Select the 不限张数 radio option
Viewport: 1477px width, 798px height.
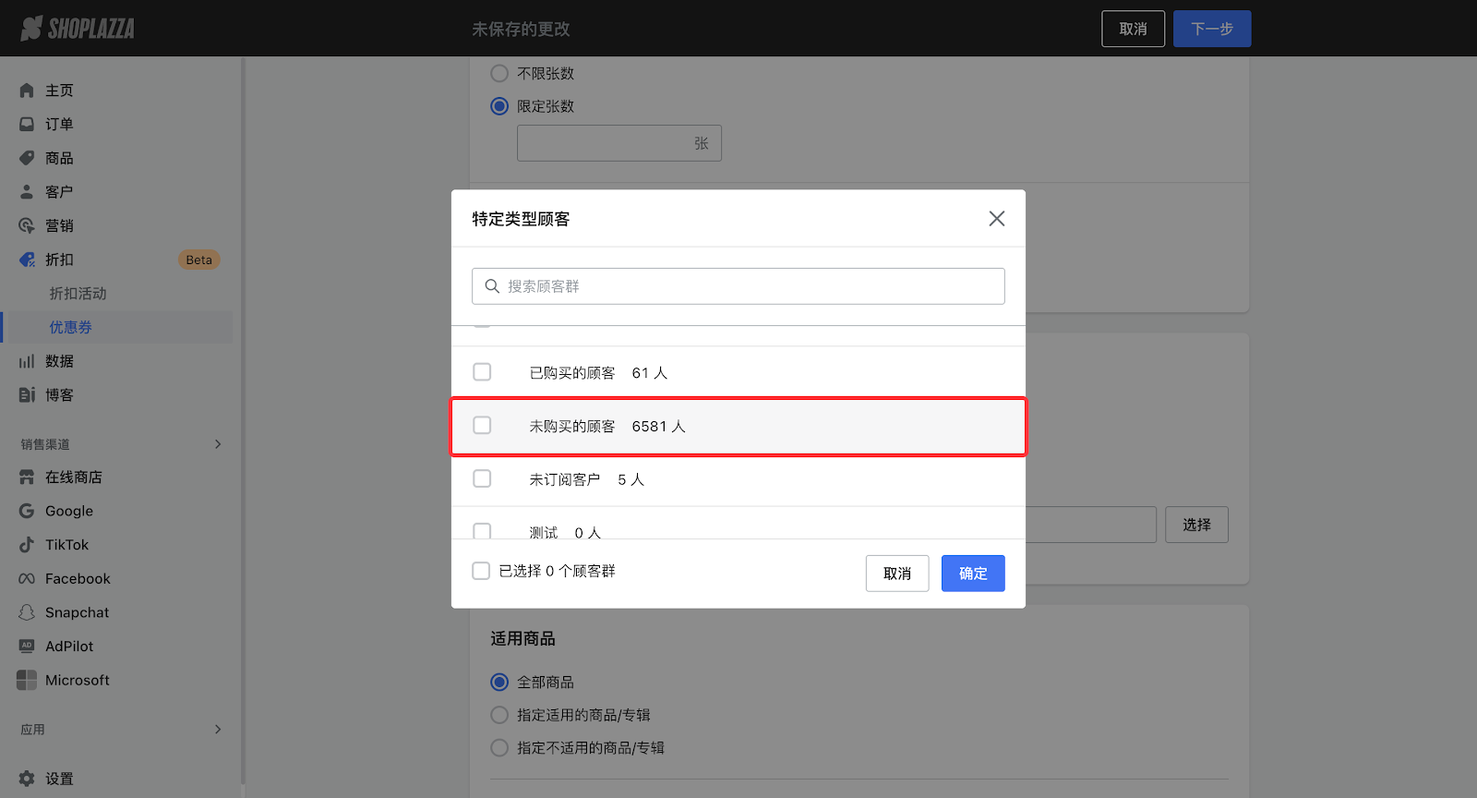[499, 73]
